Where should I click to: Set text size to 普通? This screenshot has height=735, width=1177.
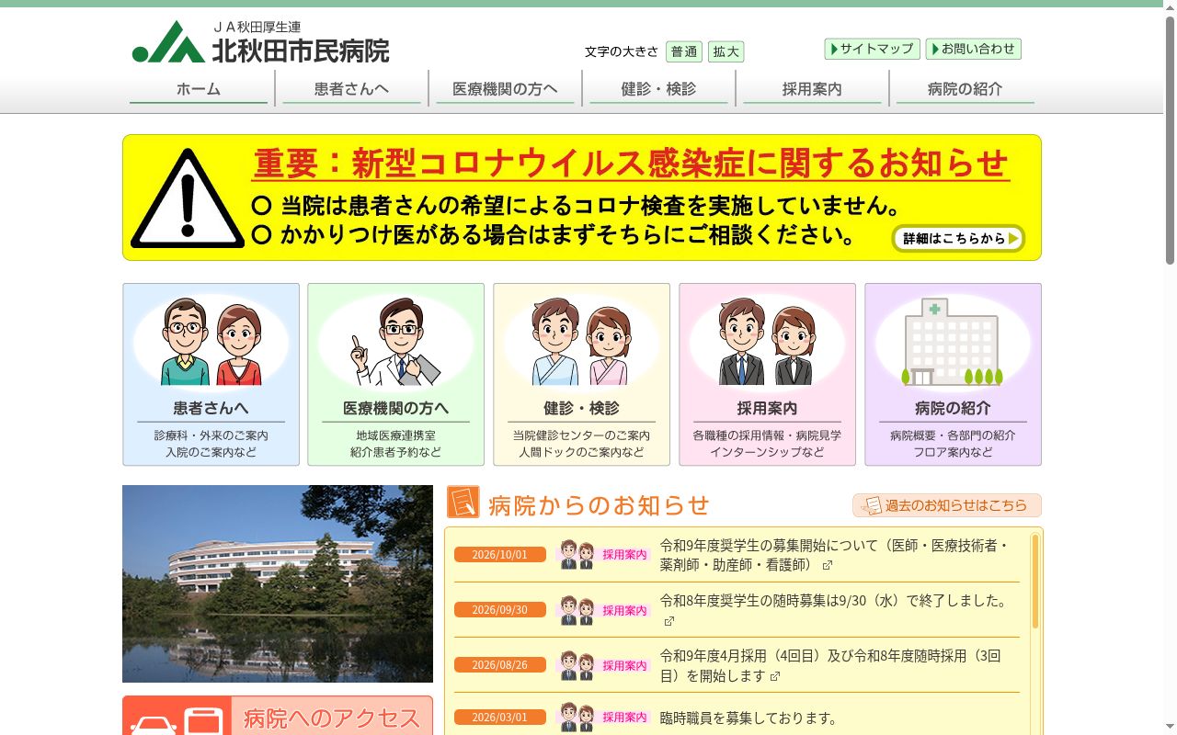[x=684, y=51]
